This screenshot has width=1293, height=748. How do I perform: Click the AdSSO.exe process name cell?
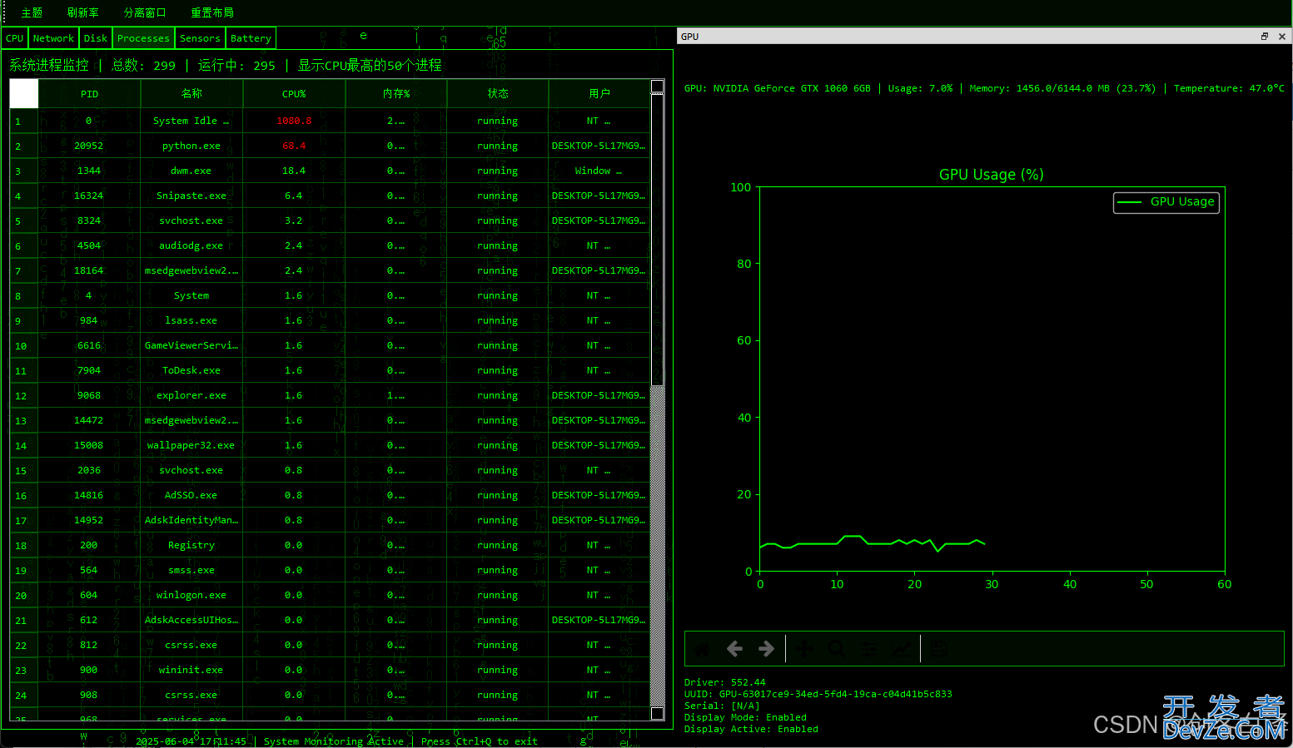click(x=191, y=495)
